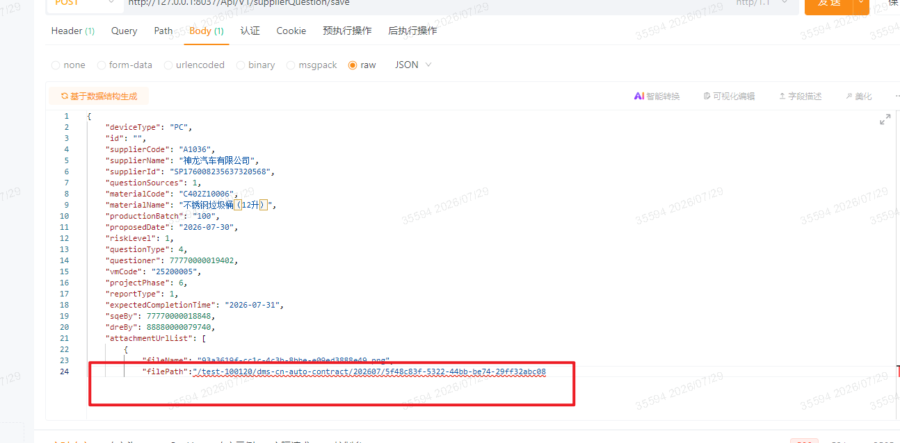This screenshot has width=900, height=443.
Task: Open 可视化编辑 visual editor
Action: (729, 97)
